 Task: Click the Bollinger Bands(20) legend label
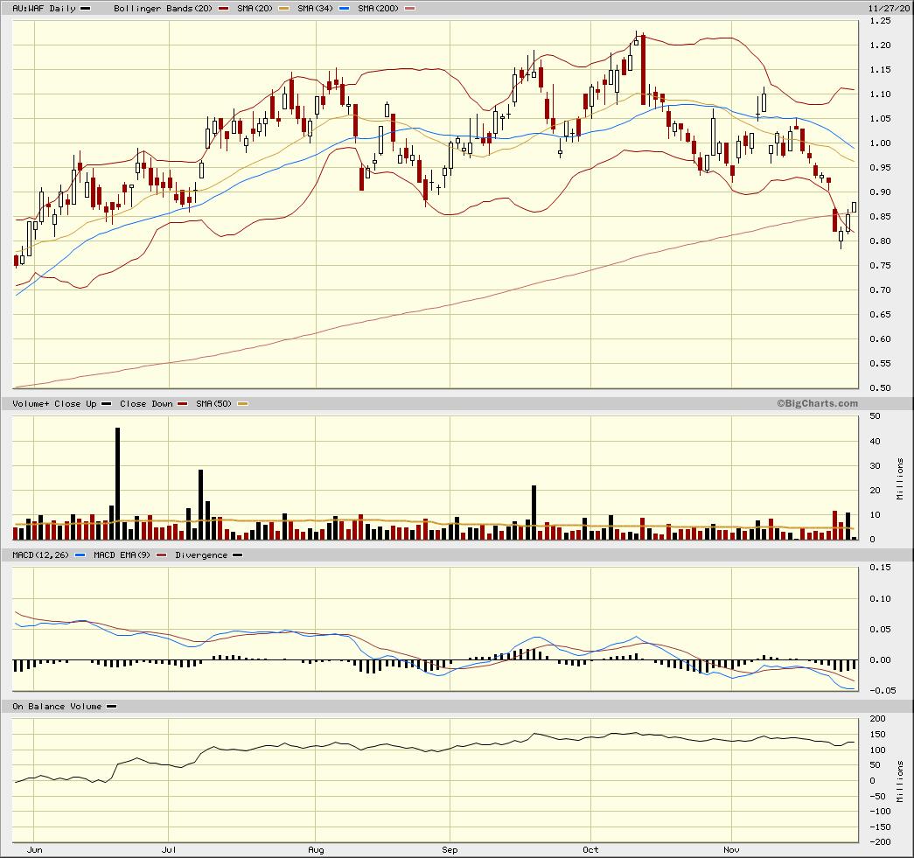163,9
